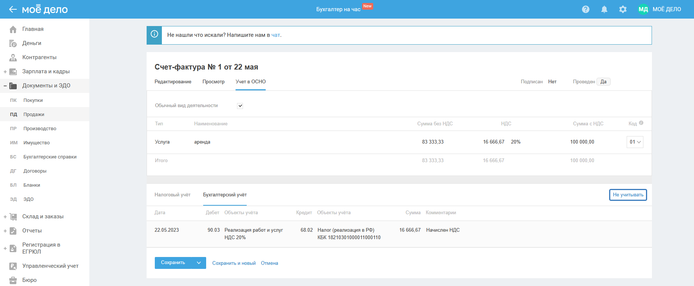Open the Покупки item in sidebar
Image resolution: width=694 pixels, height=286 pixels.
point(33,100)
